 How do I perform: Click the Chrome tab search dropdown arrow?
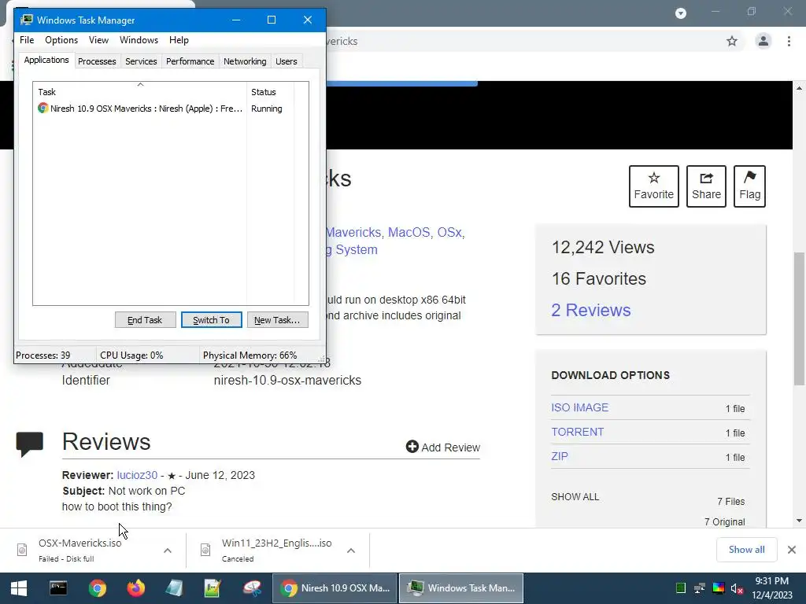tap(681, 13)
